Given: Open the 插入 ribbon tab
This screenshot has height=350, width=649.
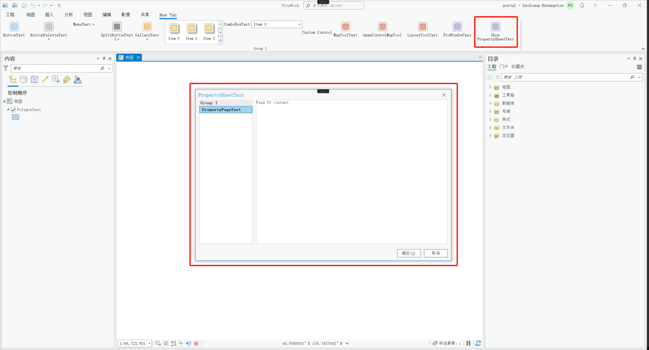Looking at the screenshot, I should coord(49,15).
